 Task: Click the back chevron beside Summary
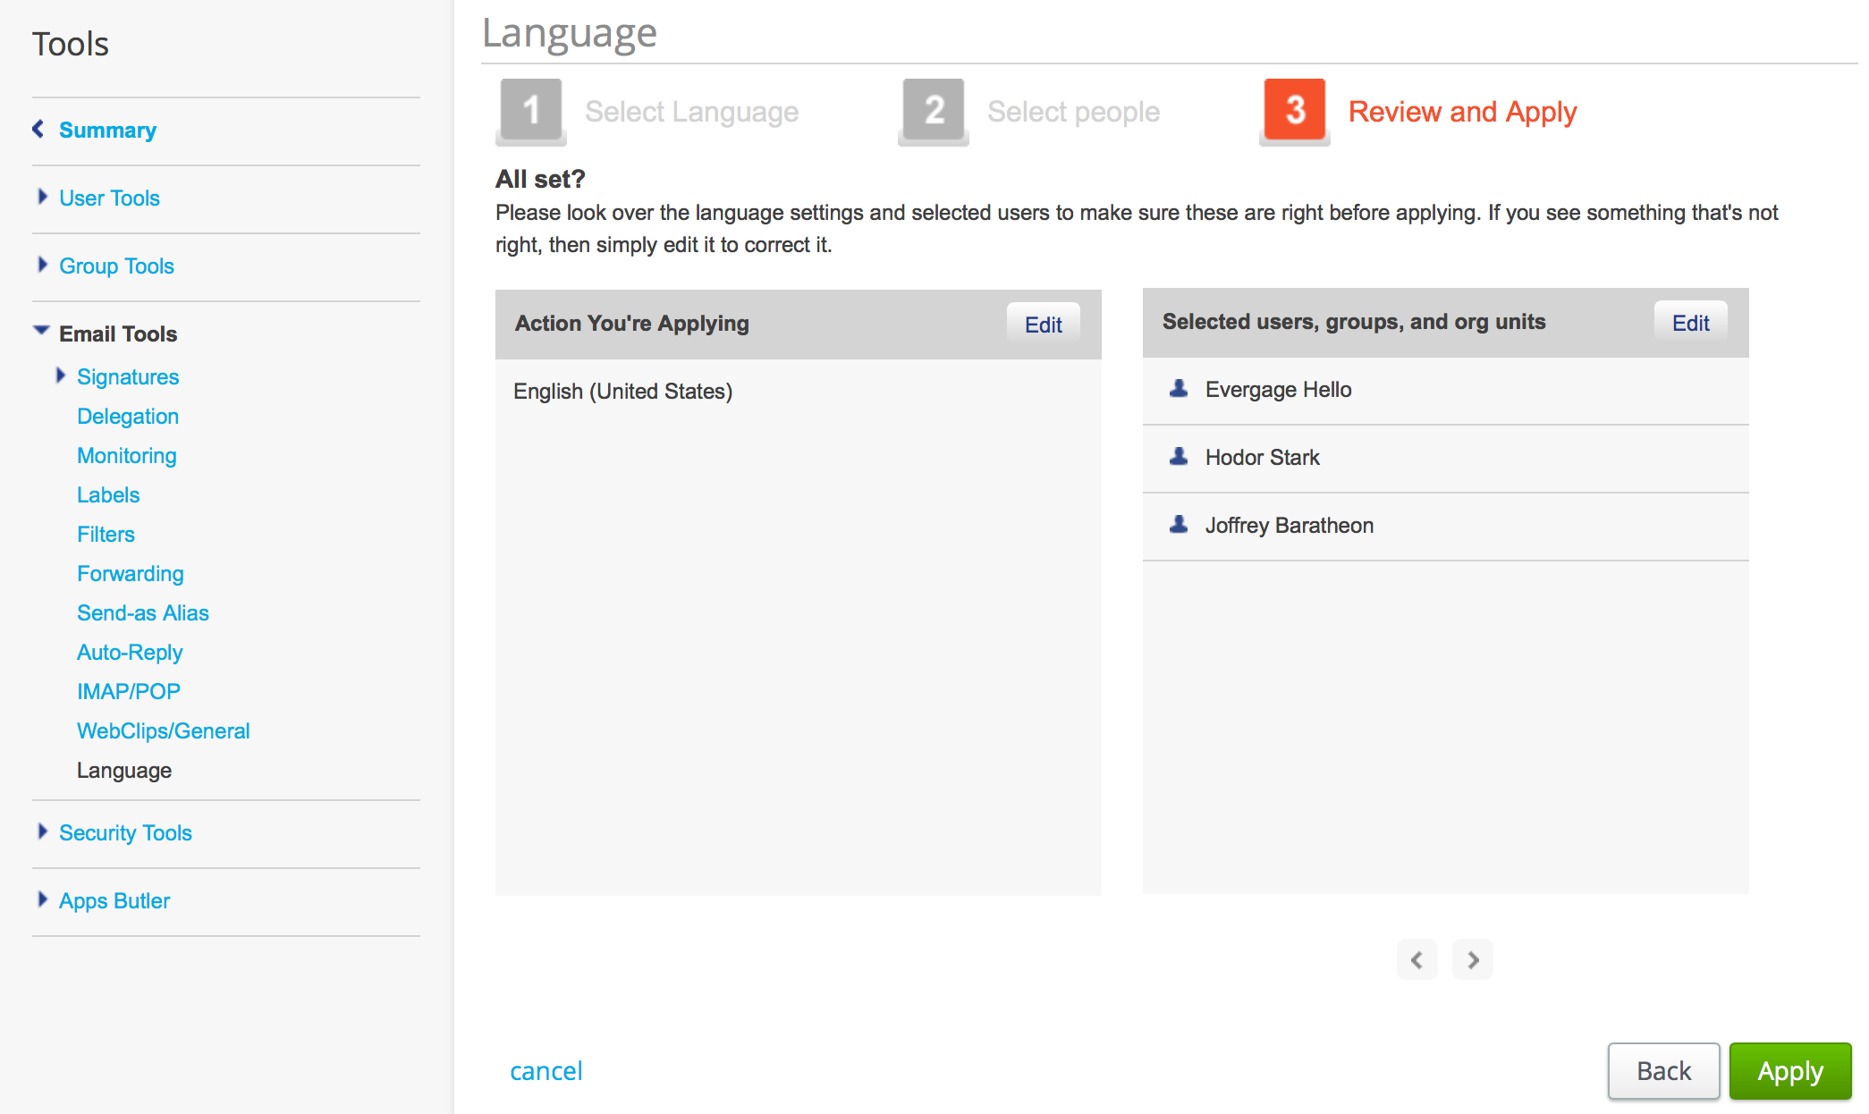pos(38,130)
